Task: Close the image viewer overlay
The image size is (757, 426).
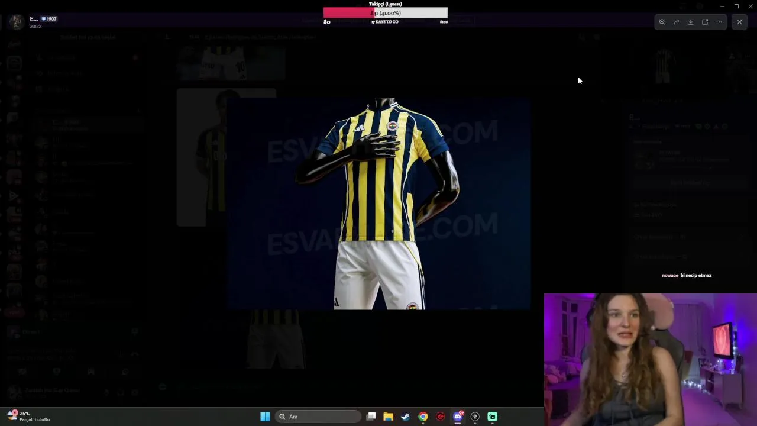Action: [x=739, y=22]
